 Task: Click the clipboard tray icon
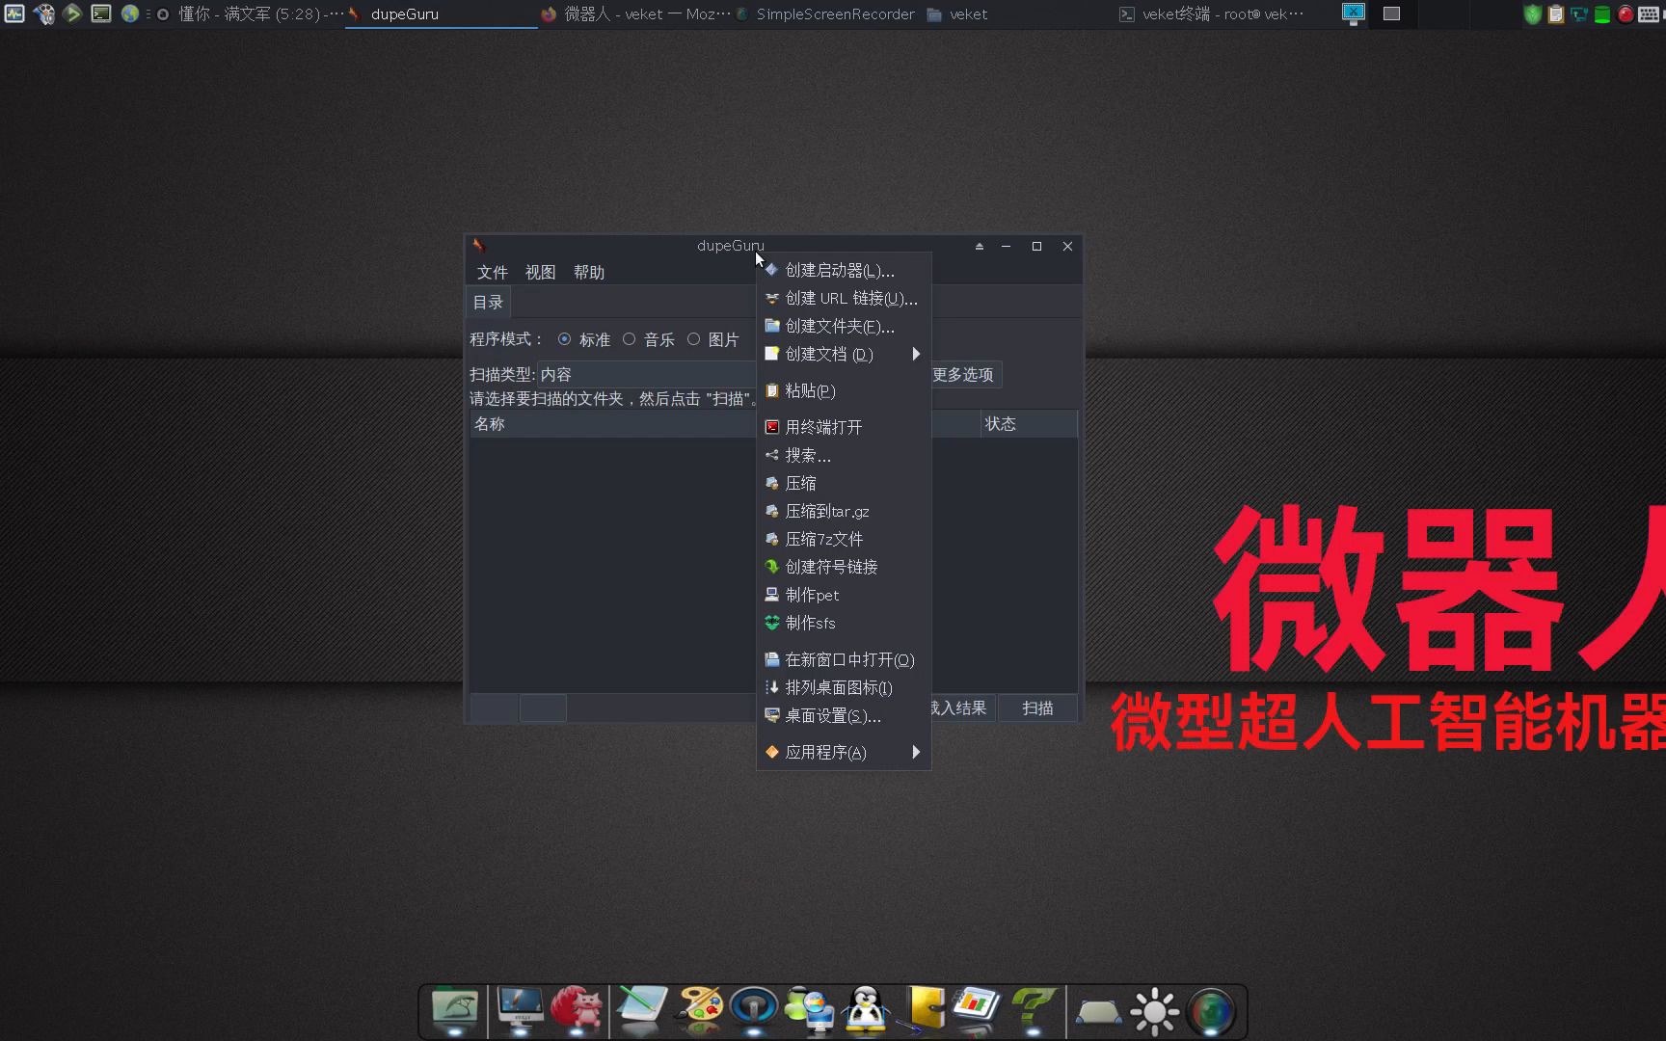(1555, 14)
